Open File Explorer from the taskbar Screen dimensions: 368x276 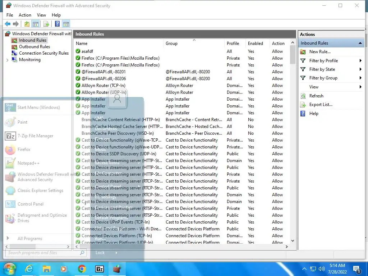46,269
